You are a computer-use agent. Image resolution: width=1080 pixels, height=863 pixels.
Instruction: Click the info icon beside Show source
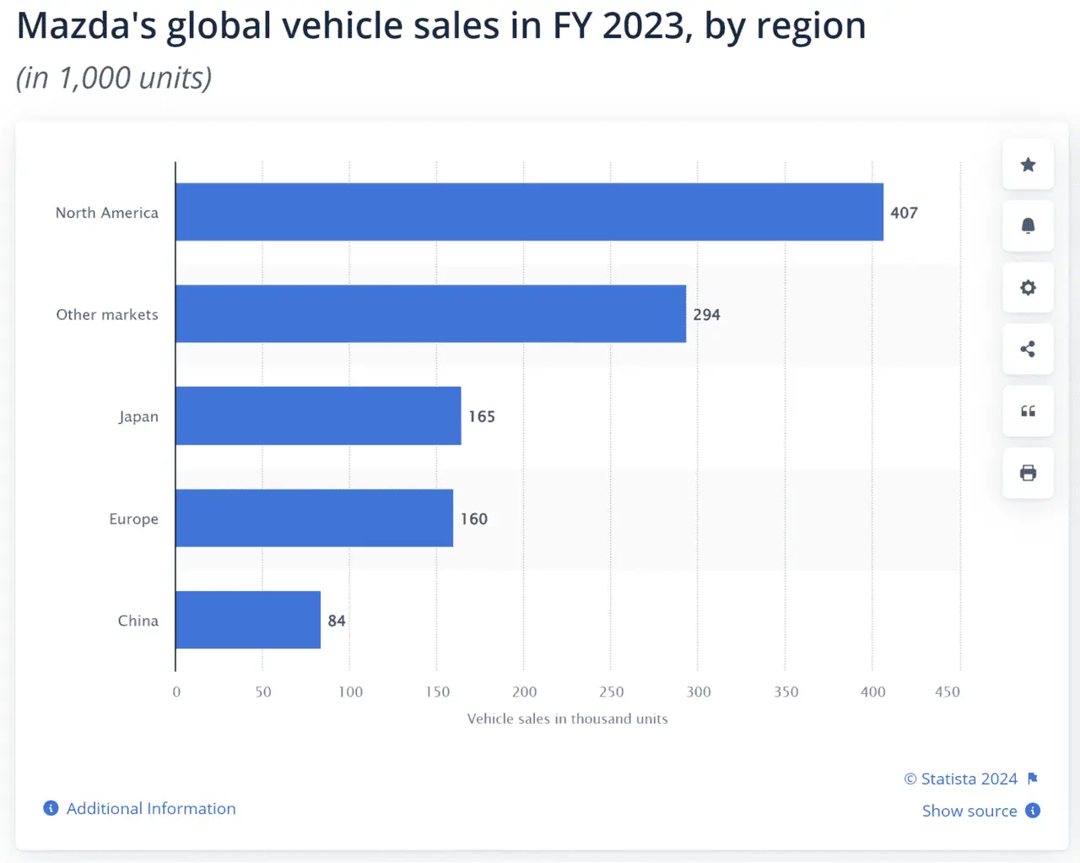pos(1033,811)
